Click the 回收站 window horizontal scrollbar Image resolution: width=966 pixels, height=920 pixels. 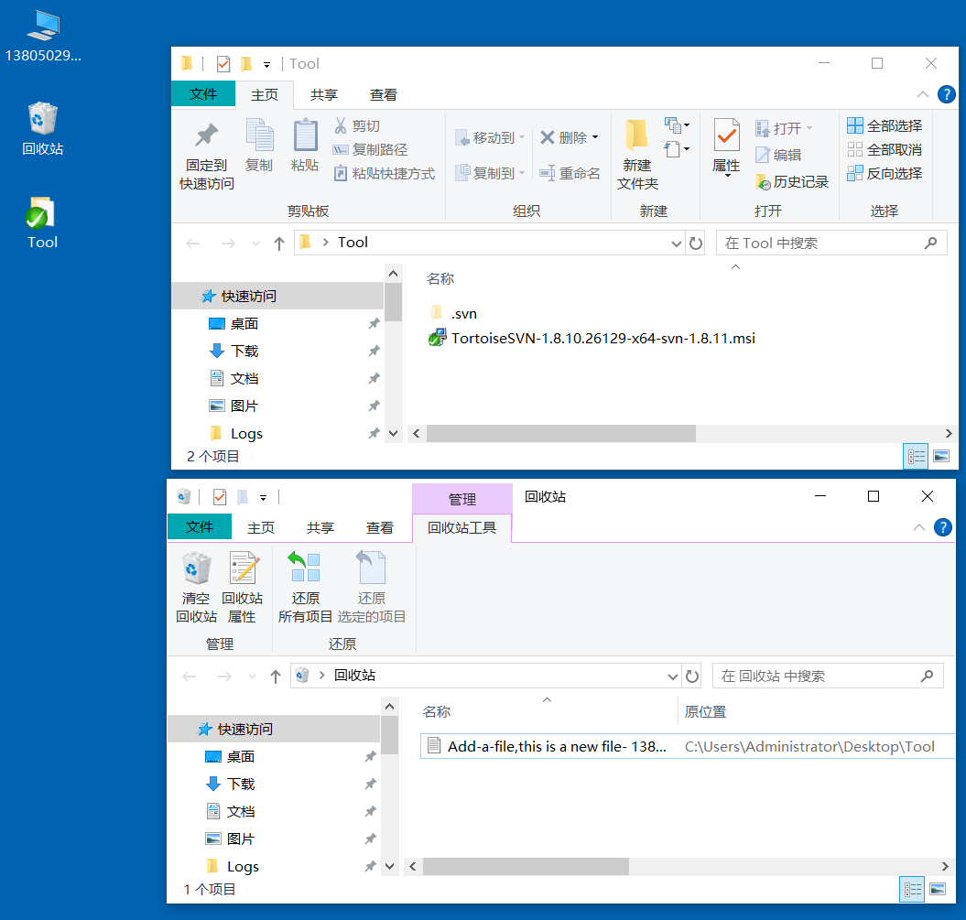(x=526, y=866)
